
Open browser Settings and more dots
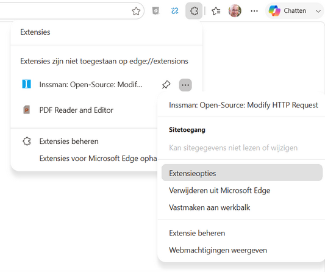tap(254, 11)
